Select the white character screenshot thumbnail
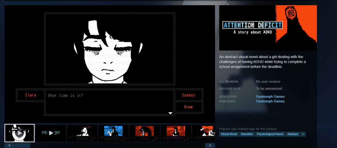The image size is (337, 148). point(82,133)
